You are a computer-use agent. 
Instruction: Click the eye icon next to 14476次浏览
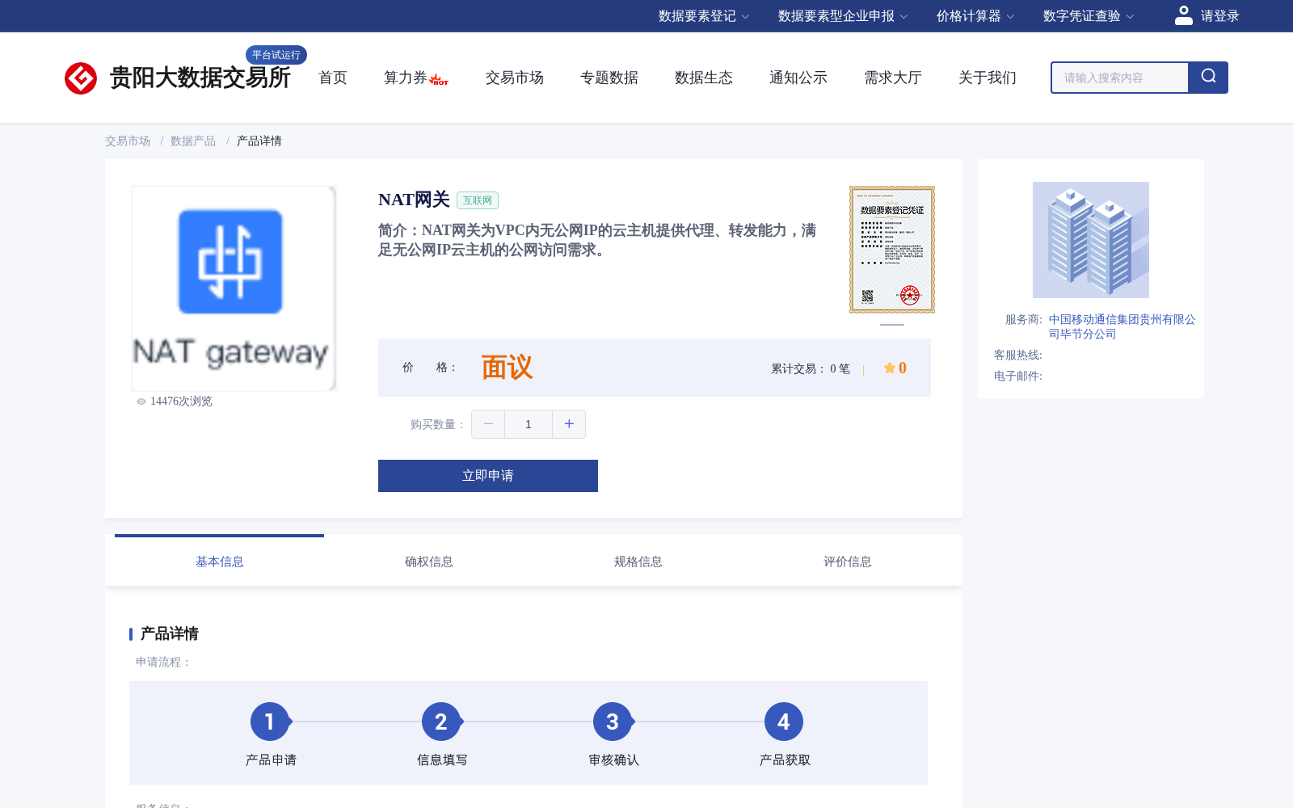(x=141, y=402)
